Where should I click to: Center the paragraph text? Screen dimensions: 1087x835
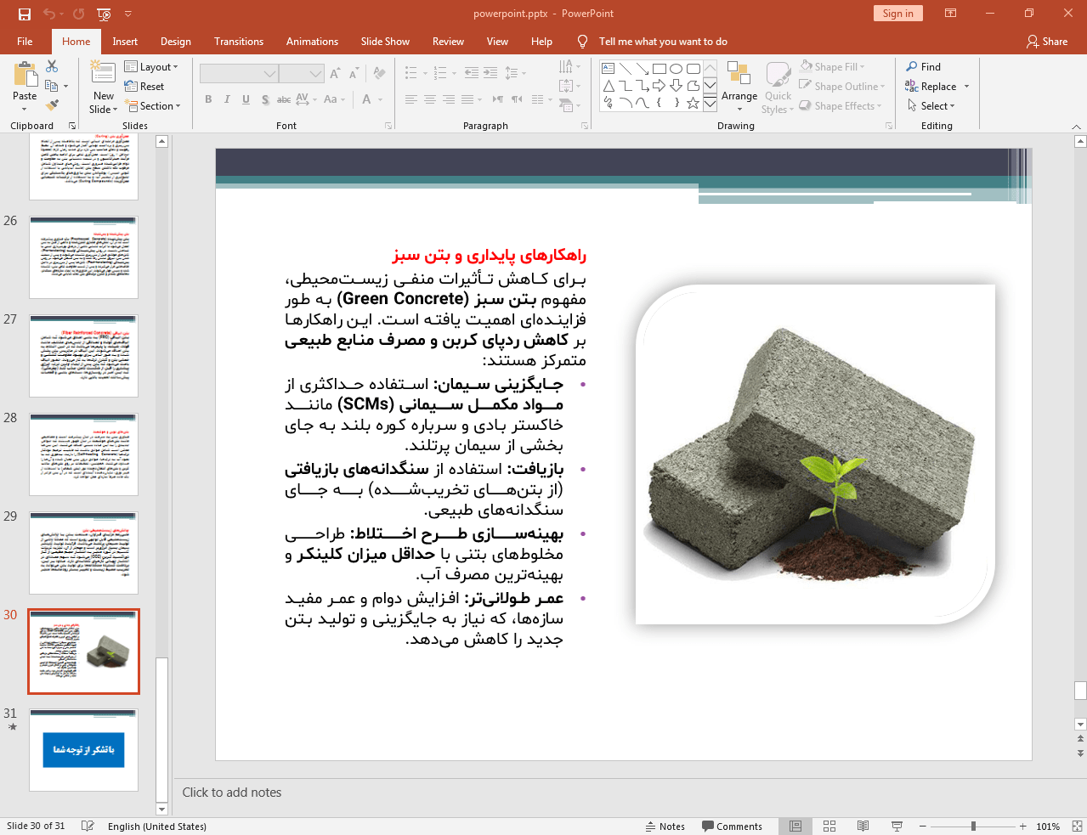click(430, 99)
